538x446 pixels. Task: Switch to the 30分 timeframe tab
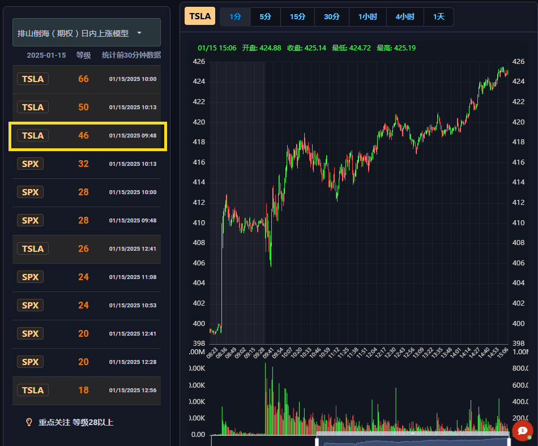point(332,17)
